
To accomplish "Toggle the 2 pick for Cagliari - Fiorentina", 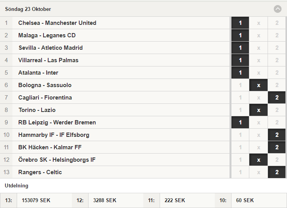I will [x=277, y=98].
